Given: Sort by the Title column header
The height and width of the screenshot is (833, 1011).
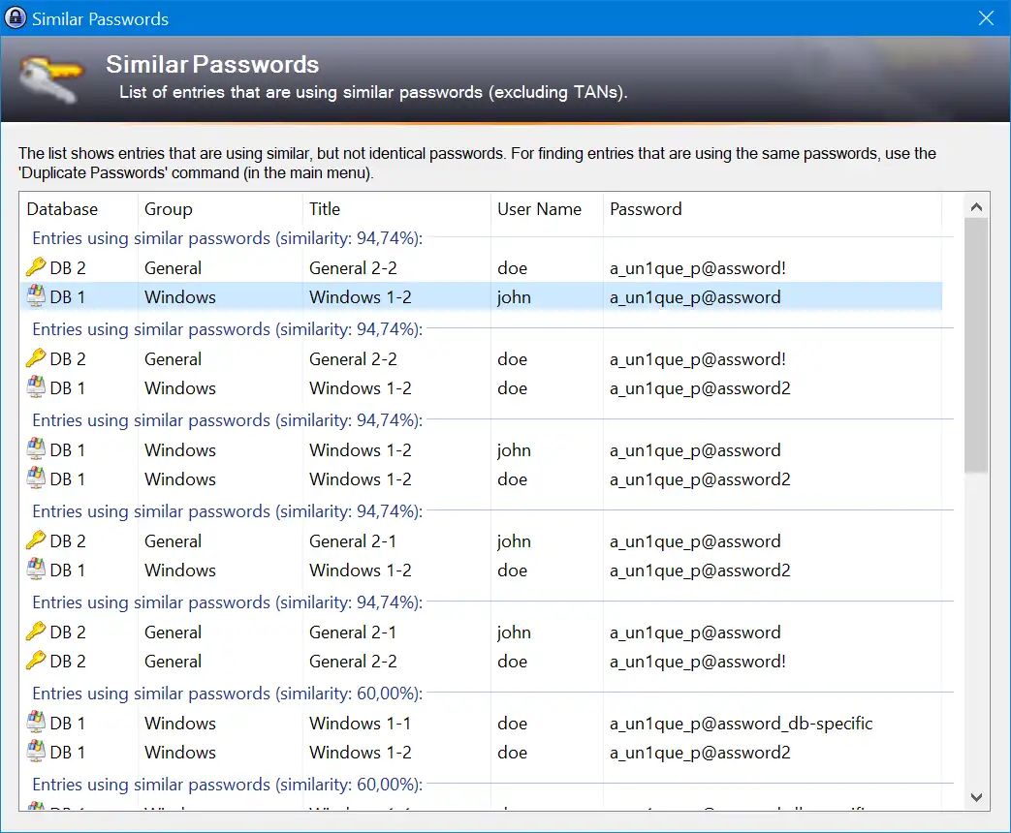Looking at the screenshot, I should (395, 208).
